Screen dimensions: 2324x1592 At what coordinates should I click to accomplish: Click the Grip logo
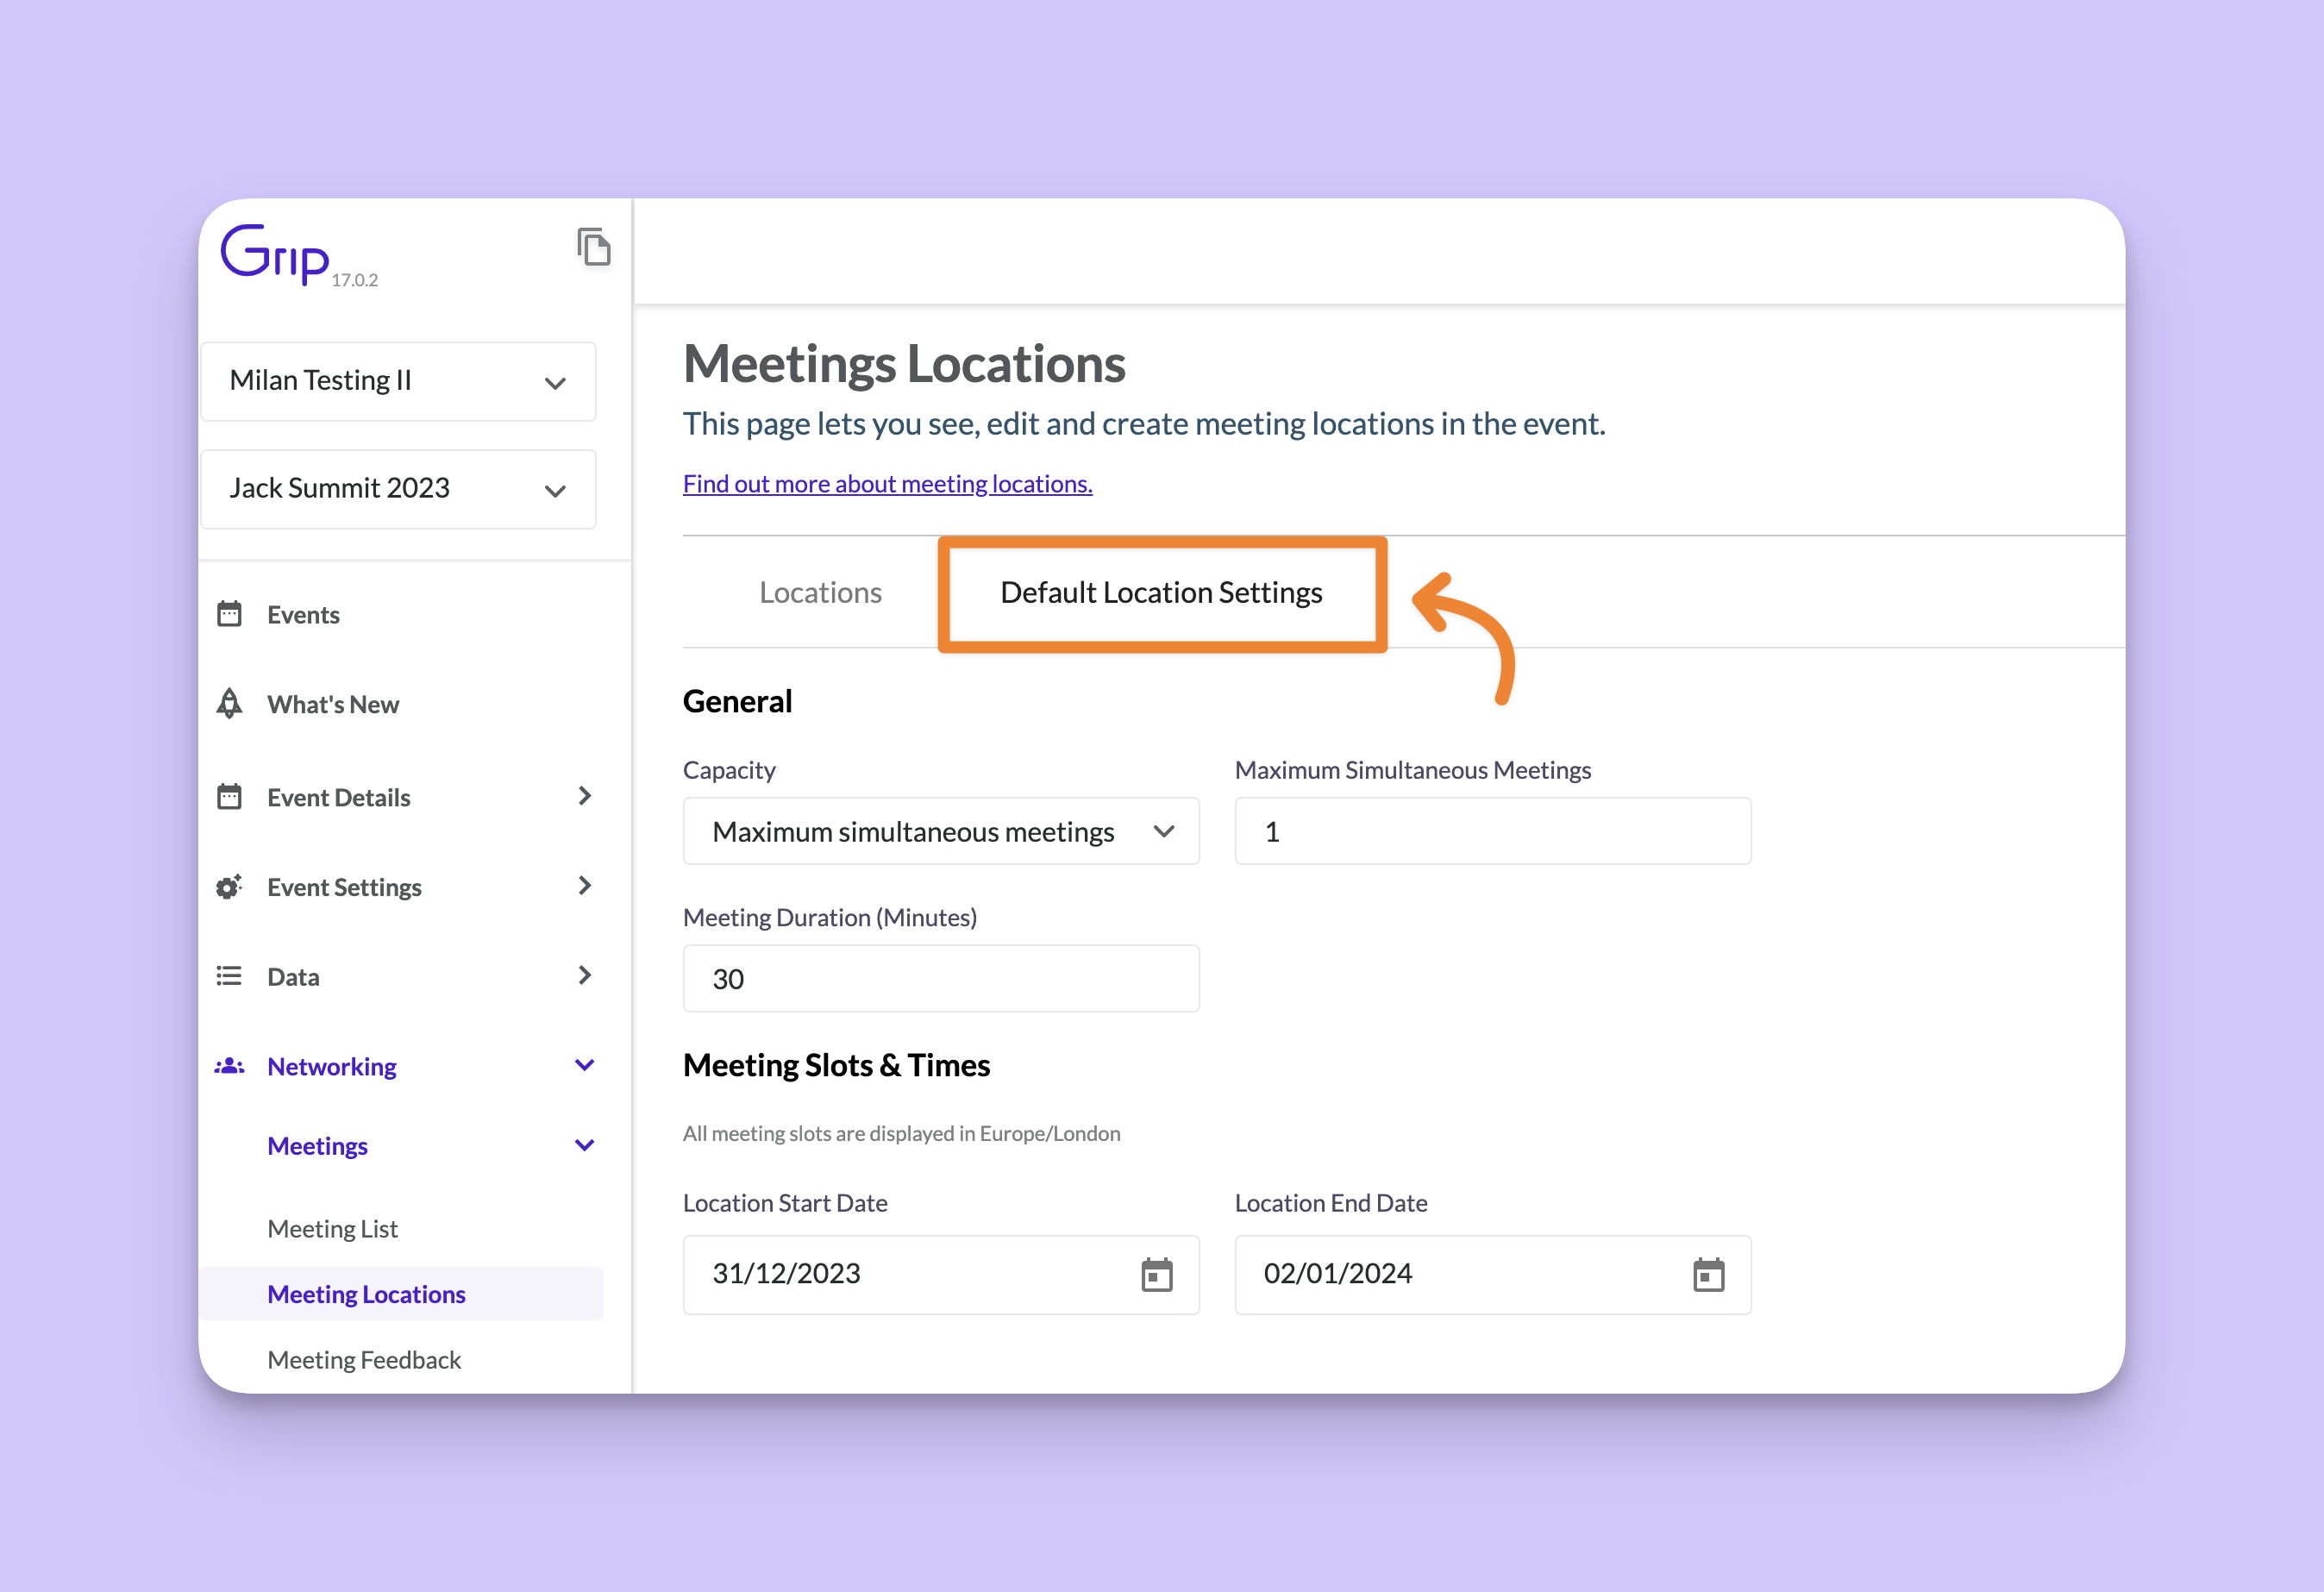275,254
